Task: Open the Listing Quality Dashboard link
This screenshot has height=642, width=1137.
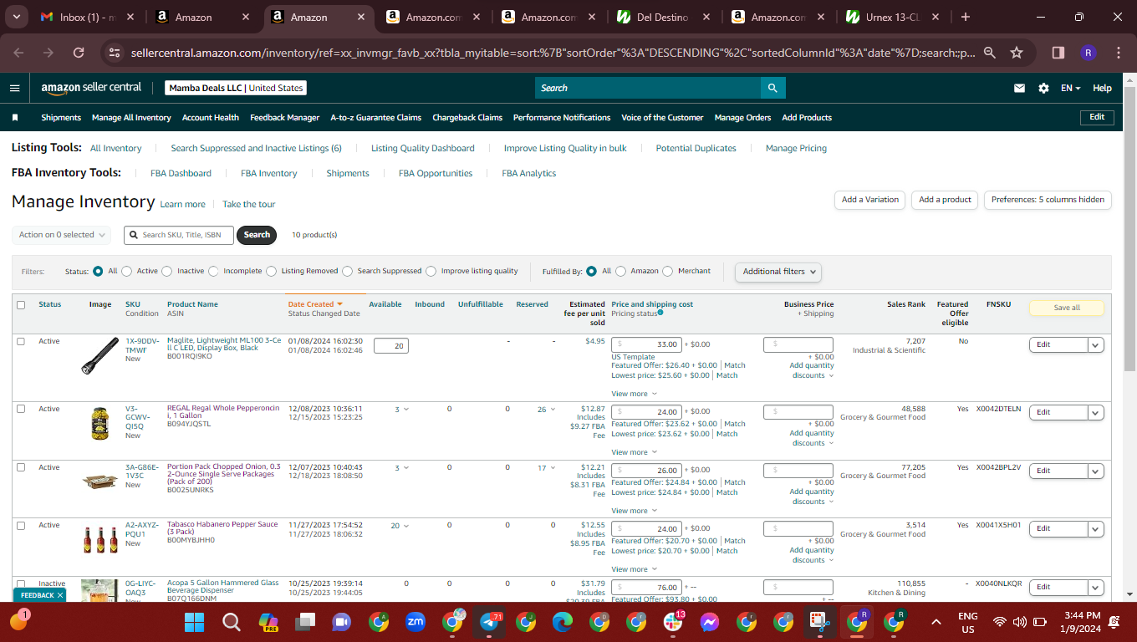Action: pyautogui.click(x=423, y=148)
